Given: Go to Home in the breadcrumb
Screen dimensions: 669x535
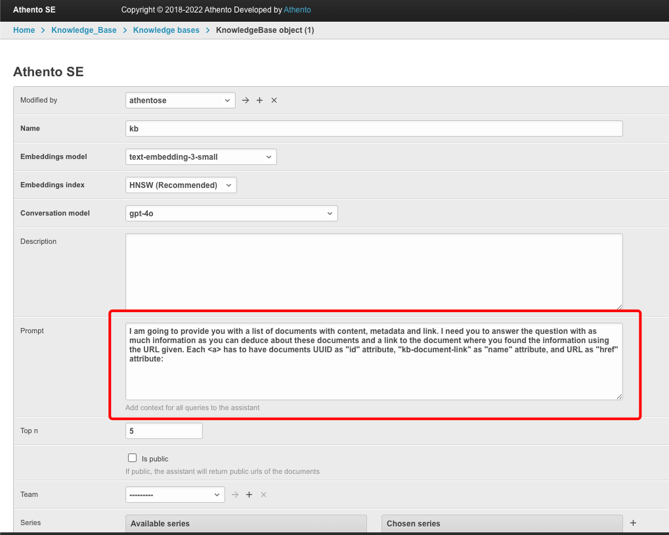Looking at the screenshot, I should click(x=24, y=30).
